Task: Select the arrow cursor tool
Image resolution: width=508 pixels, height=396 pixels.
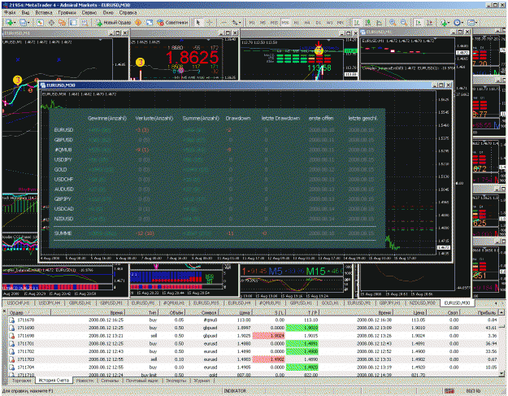Action: tap(198, 22)
